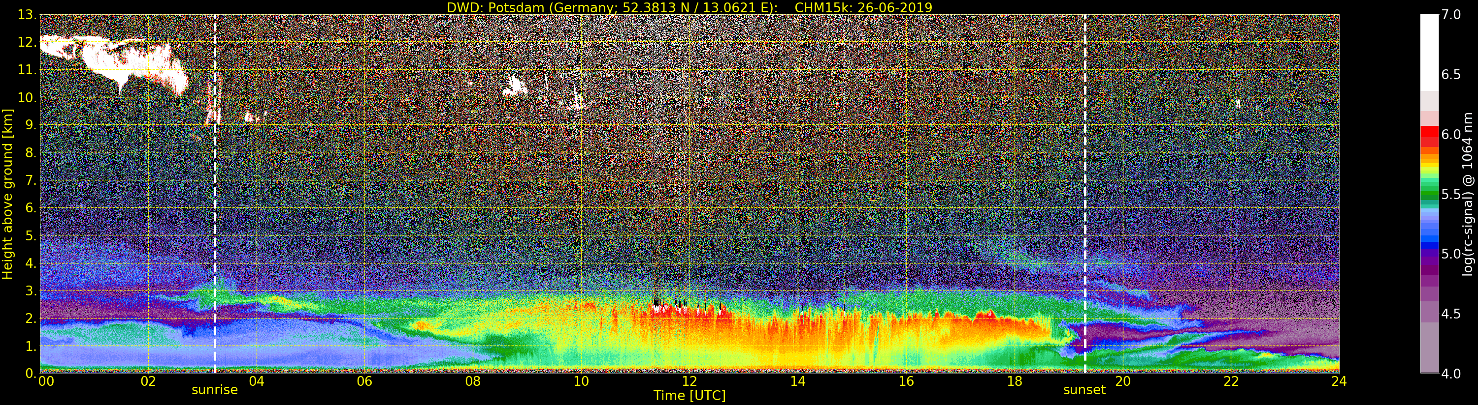Click the colorbar tick value "4.5"
Image resolution: width=1478 pixels, height=405 pixels.
pos(1451,314)
